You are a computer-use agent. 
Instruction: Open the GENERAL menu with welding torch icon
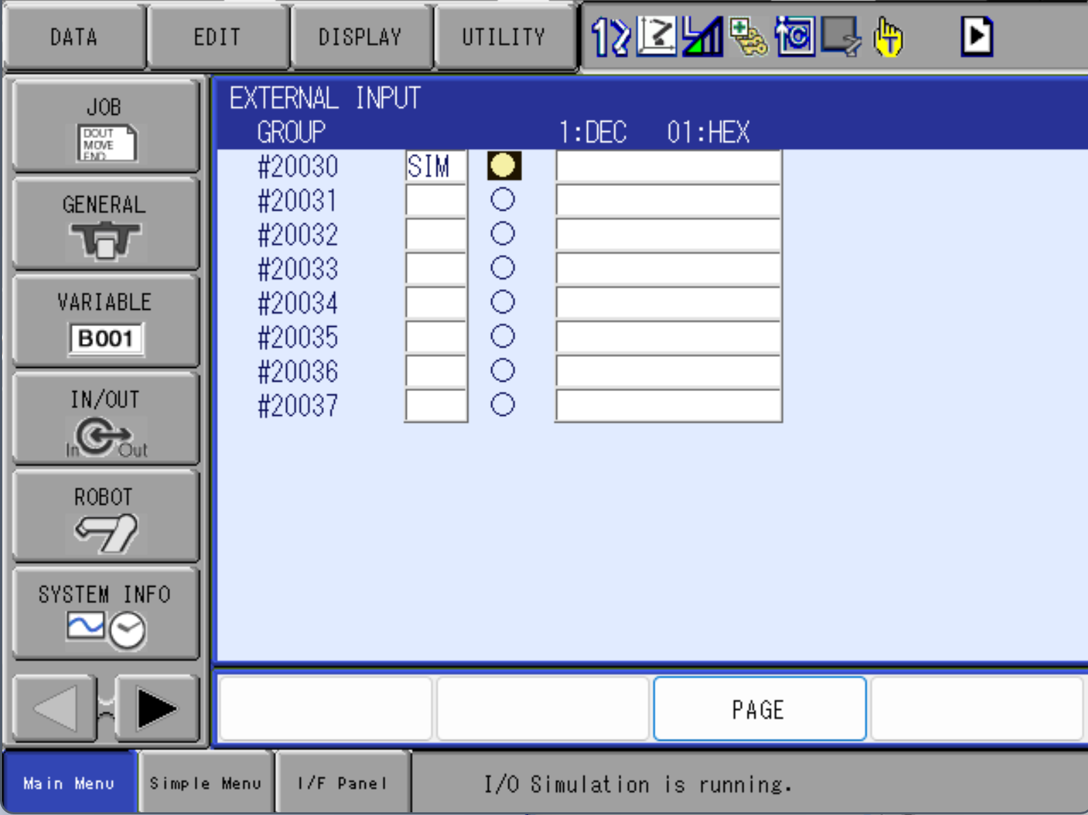pyautogui.click(x=105, y=224)
